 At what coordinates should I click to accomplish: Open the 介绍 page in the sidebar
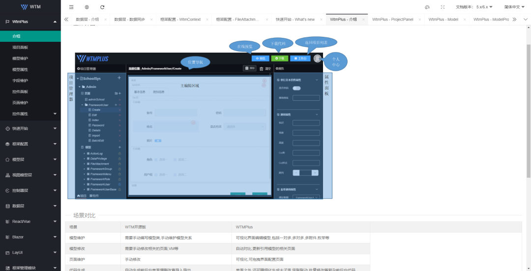click(30, 36)
